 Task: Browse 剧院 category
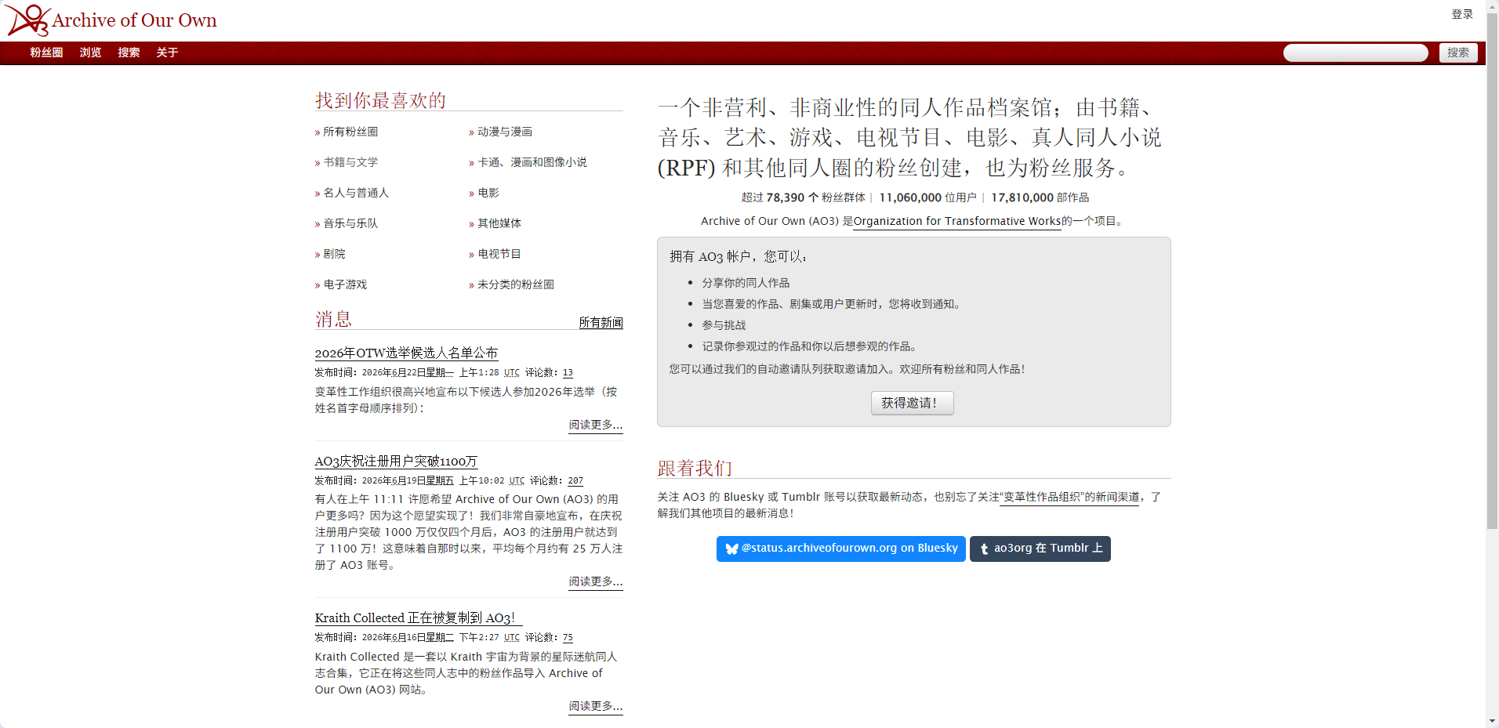334,254
